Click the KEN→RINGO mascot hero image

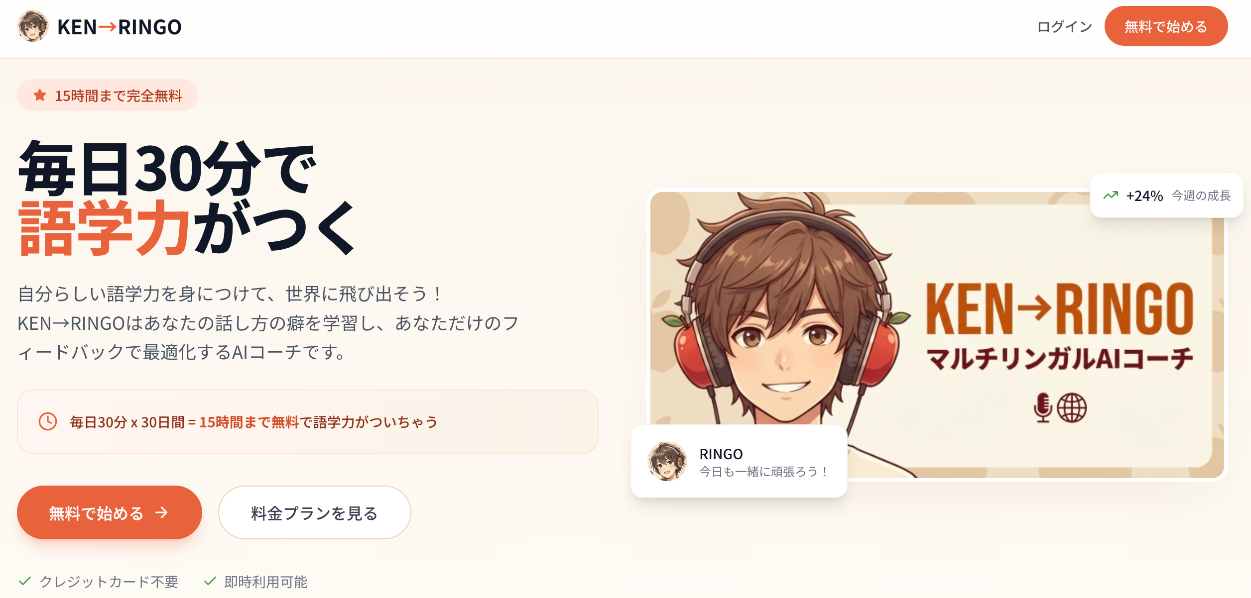tap(937, 335)
